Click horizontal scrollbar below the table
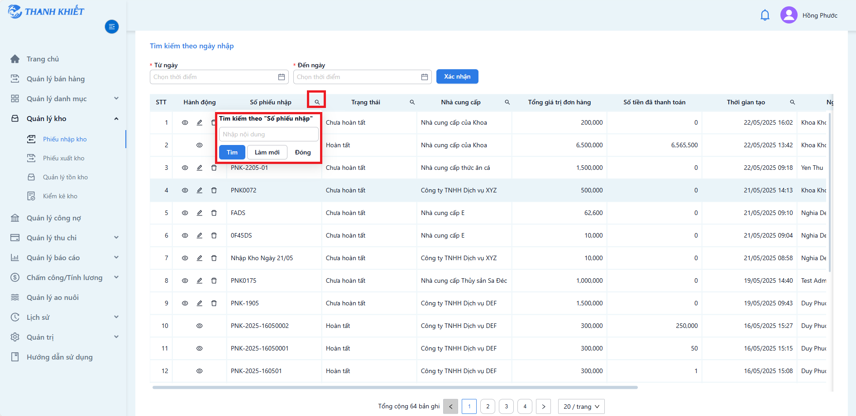The width and height of the screenshot is (856, 416). click(x=395, y=387)
